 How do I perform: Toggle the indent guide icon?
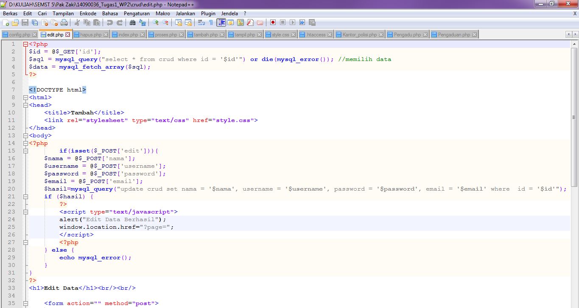221,22
